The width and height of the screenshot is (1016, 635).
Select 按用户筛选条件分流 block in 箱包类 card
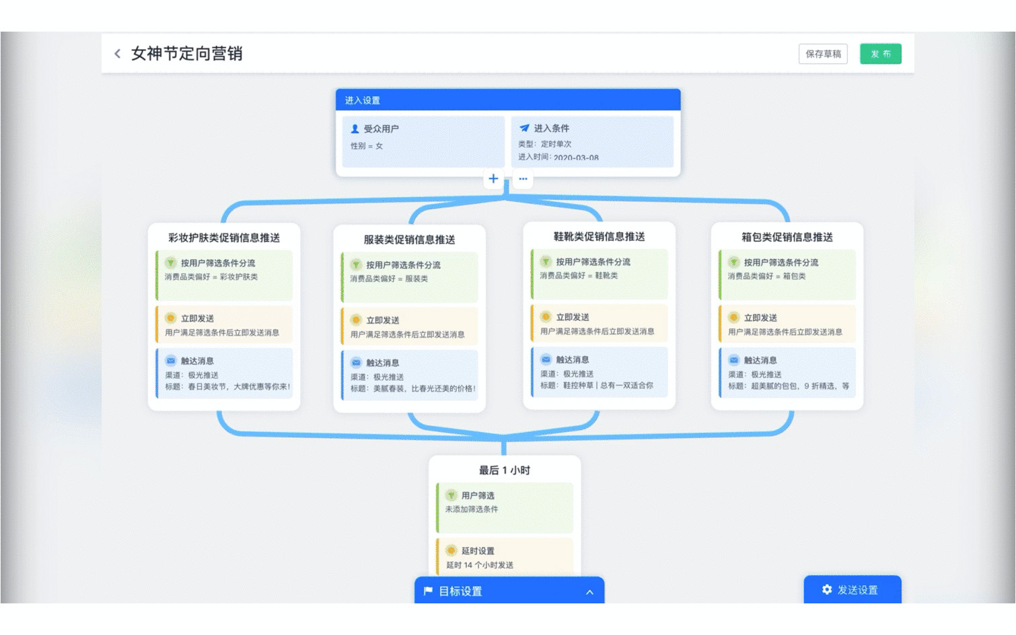787,274
